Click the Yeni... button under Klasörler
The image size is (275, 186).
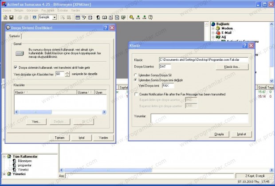36,122
